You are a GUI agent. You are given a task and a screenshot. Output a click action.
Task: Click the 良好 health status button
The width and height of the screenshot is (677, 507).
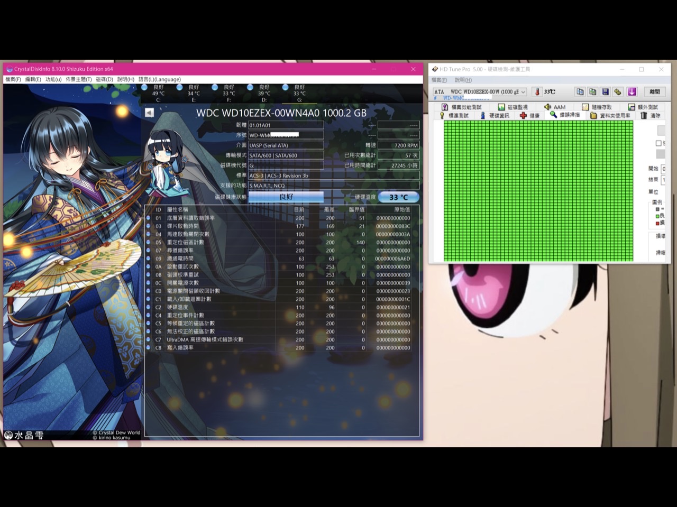286,197
